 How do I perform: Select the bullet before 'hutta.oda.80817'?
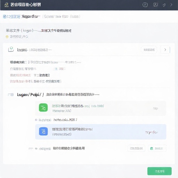(x=36, y=120)
